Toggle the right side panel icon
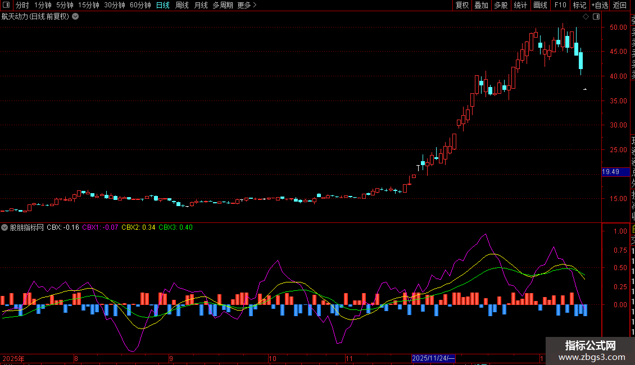Image resolution: width=635 pixels, height=365 pixels. click(x=596, y=17)
